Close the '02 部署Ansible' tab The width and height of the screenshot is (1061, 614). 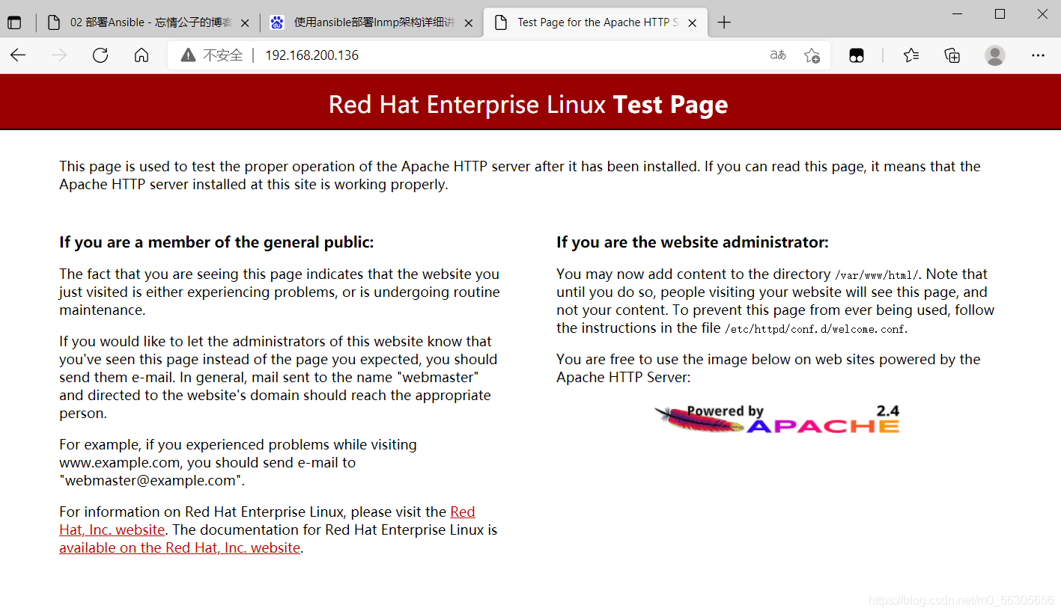(x=245, y=23)
